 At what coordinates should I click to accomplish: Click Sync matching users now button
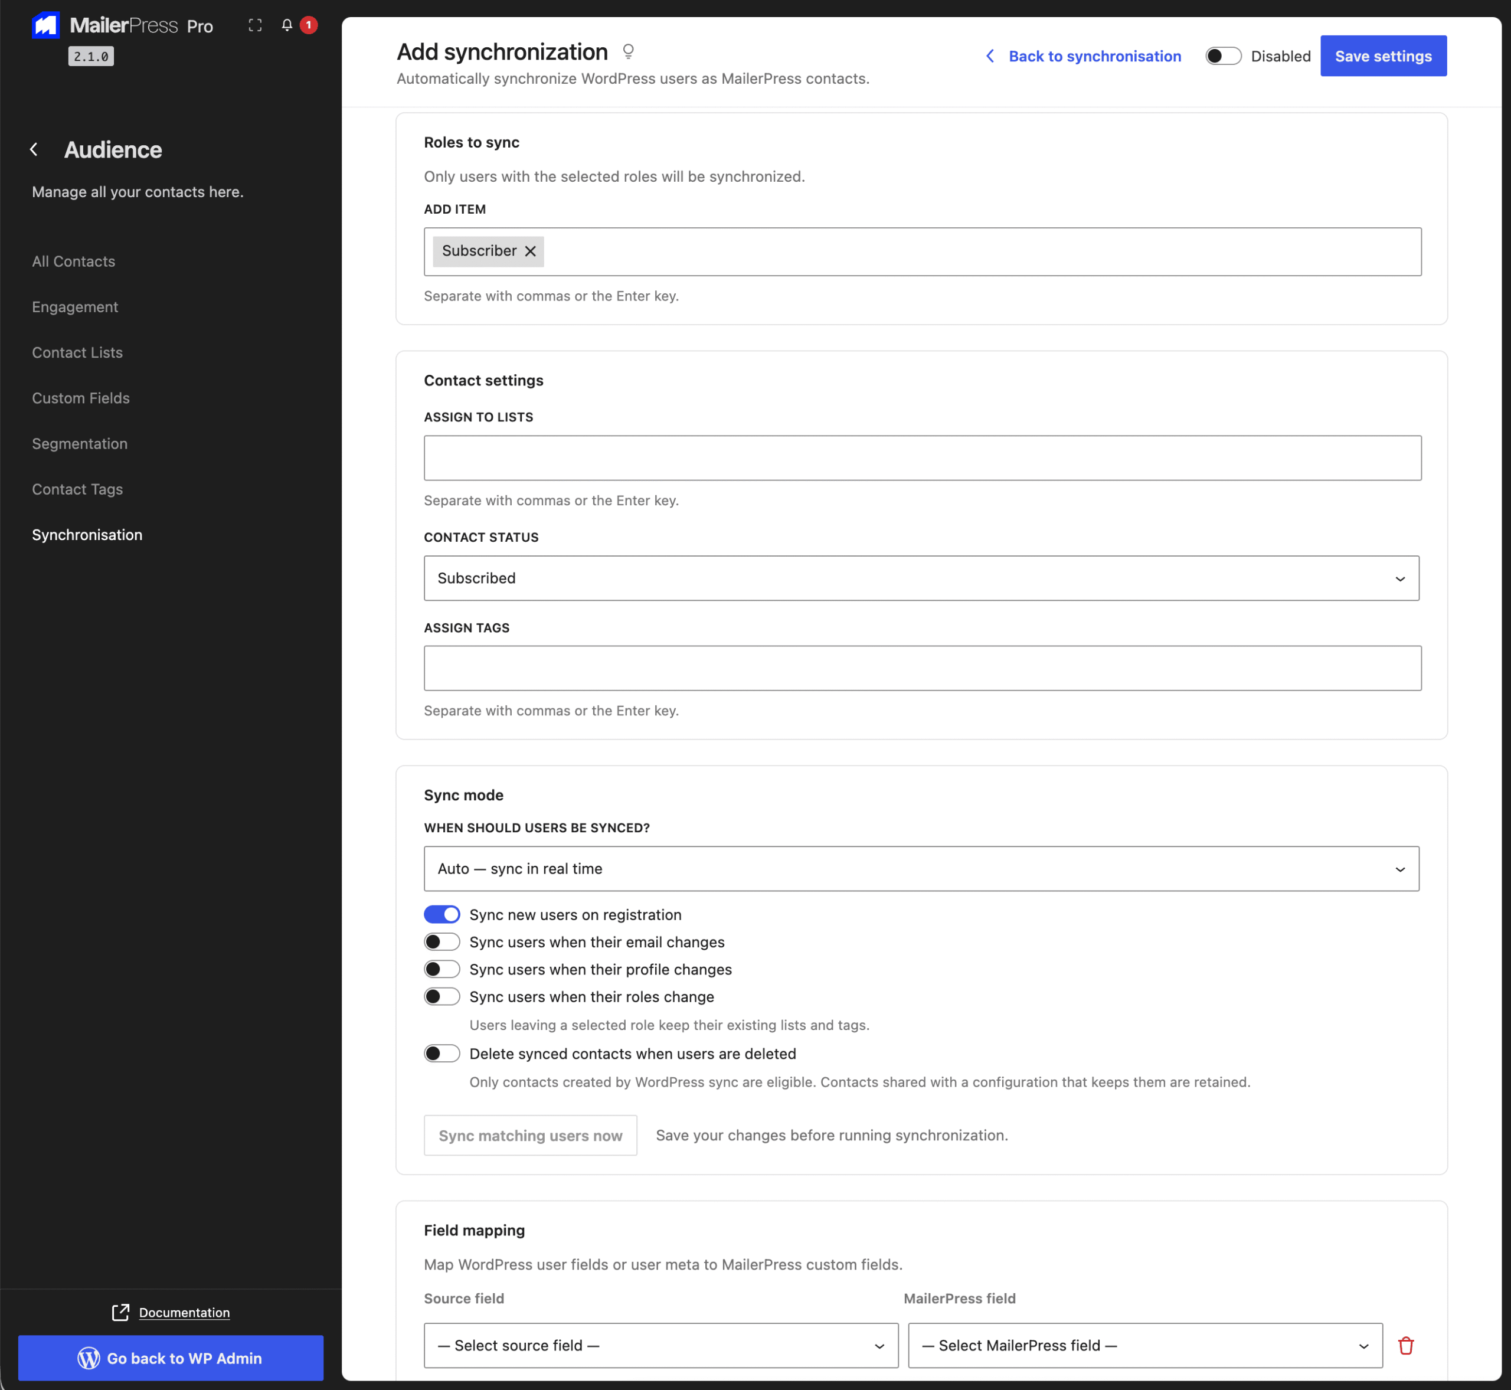530,1135
